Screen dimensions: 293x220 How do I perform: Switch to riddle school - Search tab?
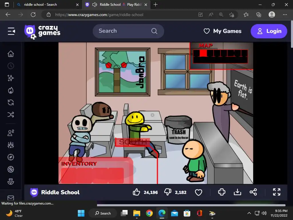[48, 5]
